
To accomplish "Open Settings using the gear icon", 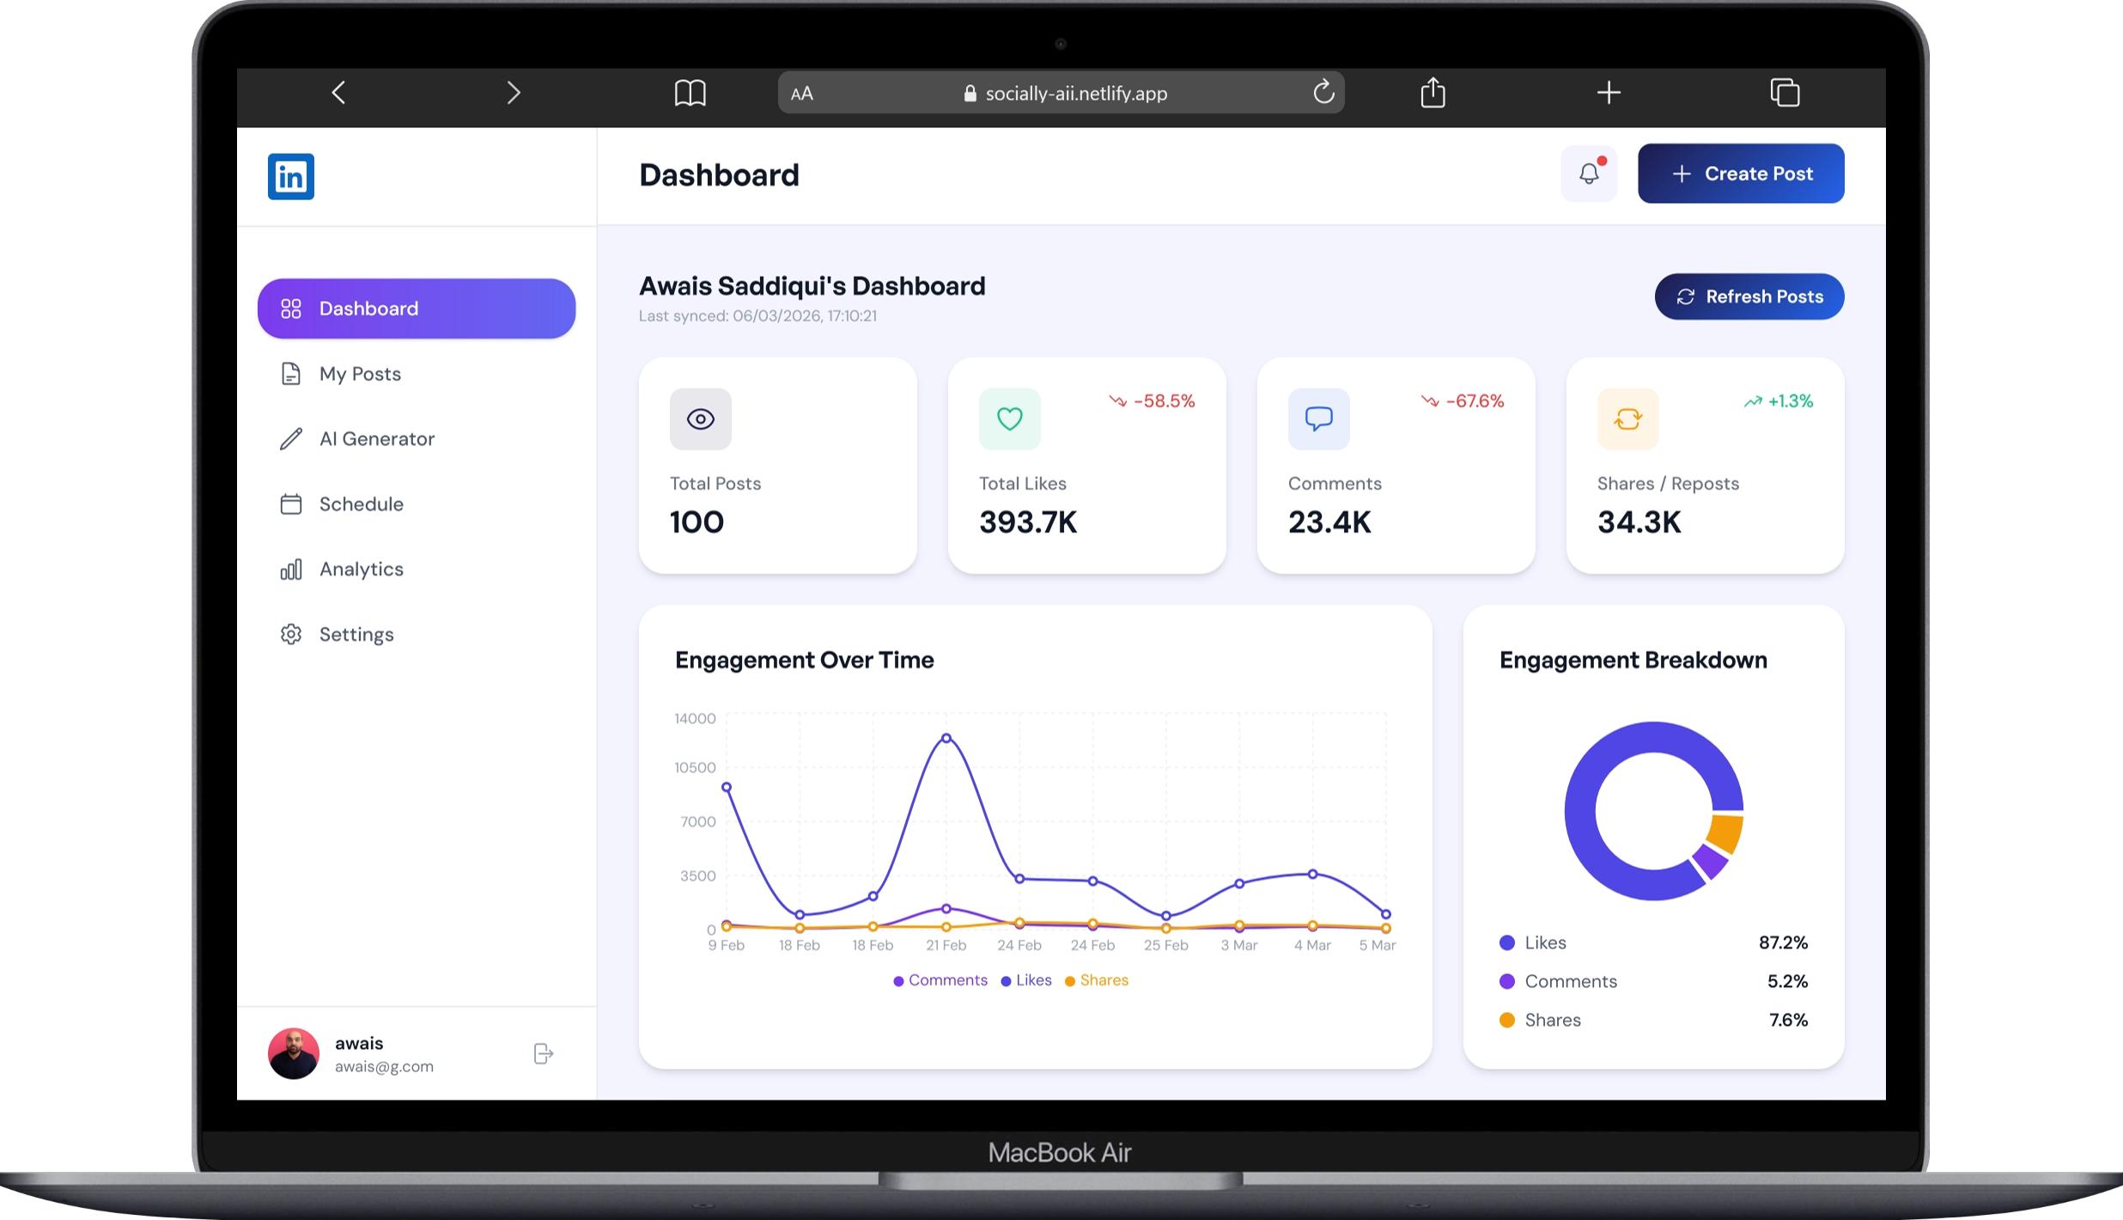I will (x=291, y=634).
